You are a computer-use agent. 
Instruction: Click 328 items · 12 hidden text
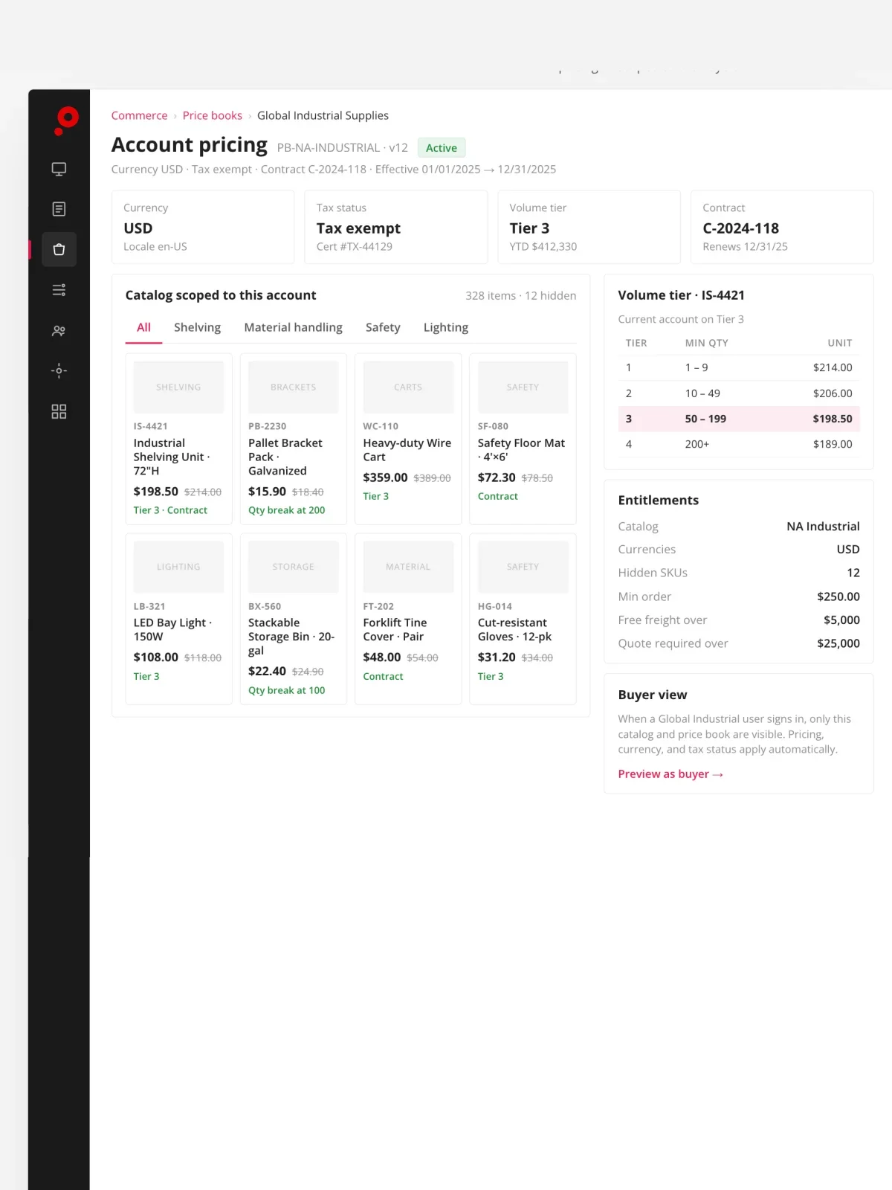(521, 295)
